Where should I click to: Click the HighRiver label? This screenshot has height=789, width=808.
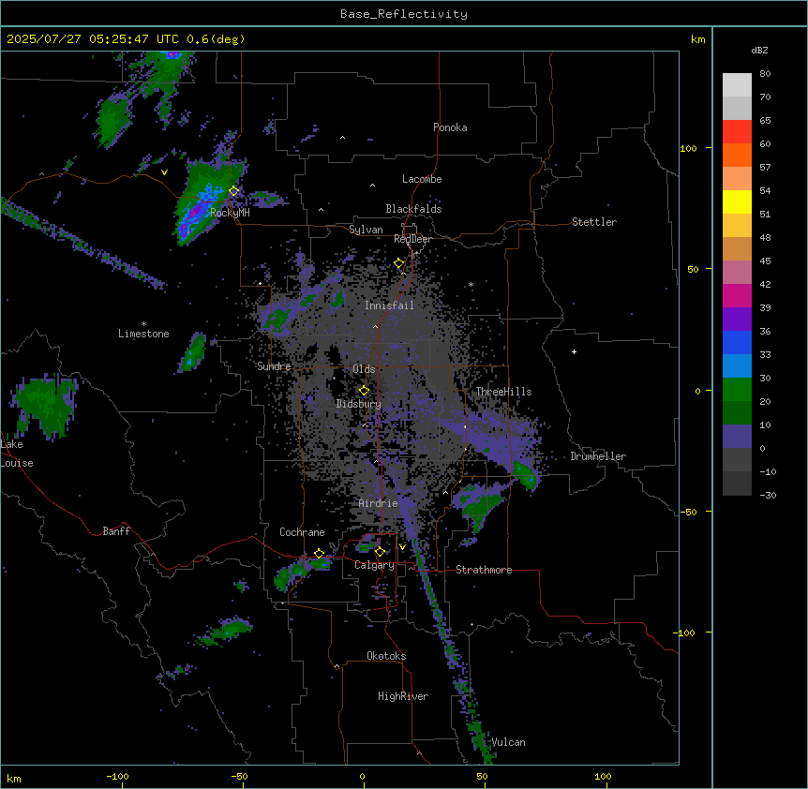403,696
